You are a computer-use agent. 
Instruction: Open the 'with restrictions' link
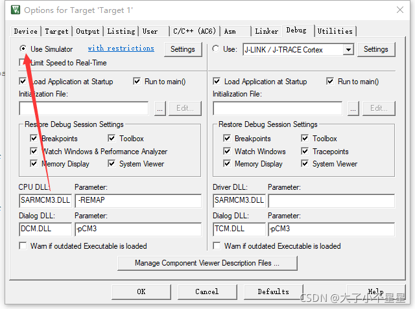coord(121,49)
